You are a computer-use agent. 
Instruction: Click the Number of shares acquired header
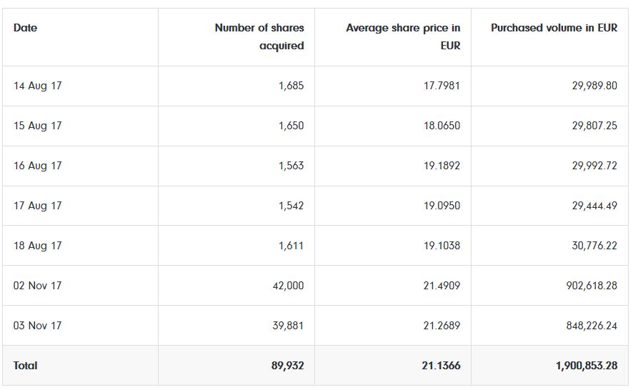point(259,36)
